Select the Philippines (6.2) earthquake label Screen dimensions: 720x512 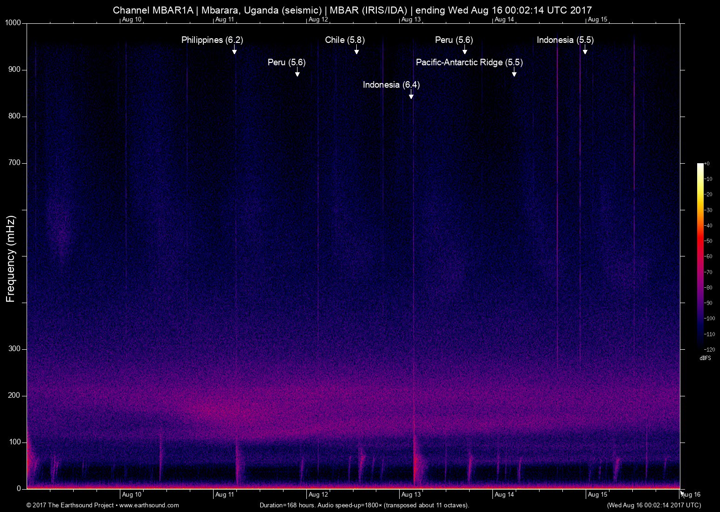[212, 40]
